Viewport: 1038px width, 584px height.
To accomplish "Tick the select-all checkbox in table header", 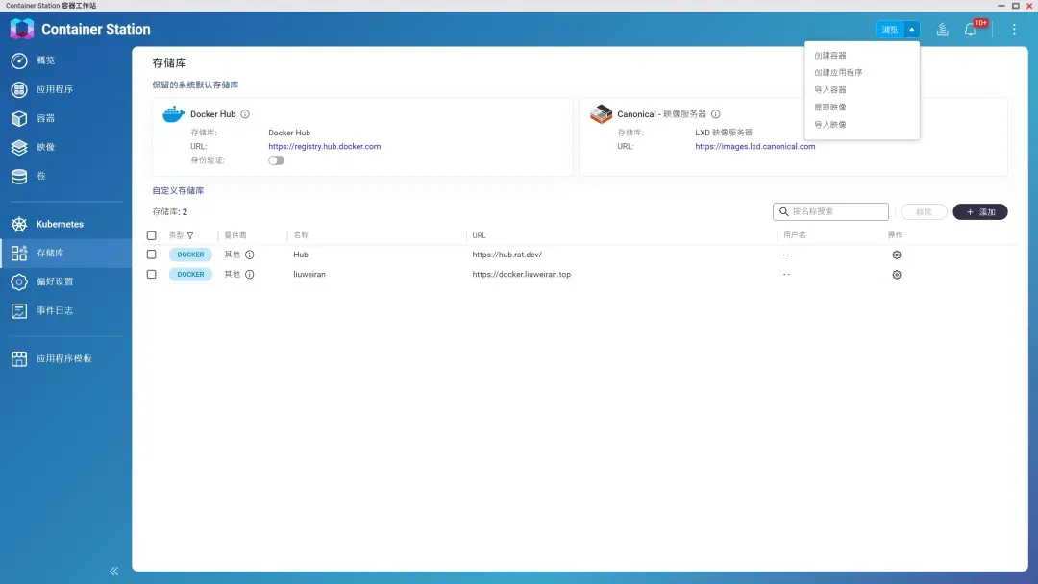I will pos(151,235).
